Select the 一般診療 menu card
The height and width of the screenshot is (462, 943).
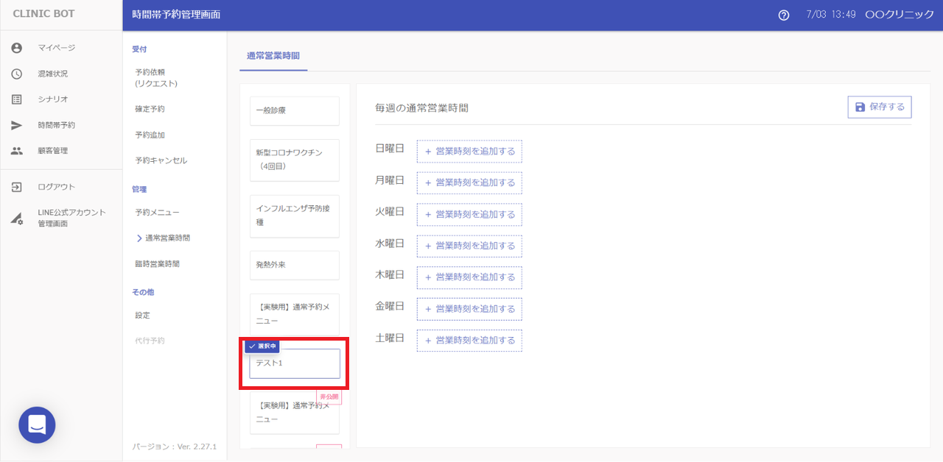coord(294,110)
